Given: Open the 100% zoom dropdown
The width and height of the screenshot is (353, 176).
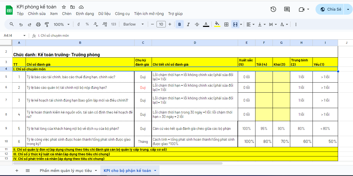Looking at the screenshot, I should 61,24.
